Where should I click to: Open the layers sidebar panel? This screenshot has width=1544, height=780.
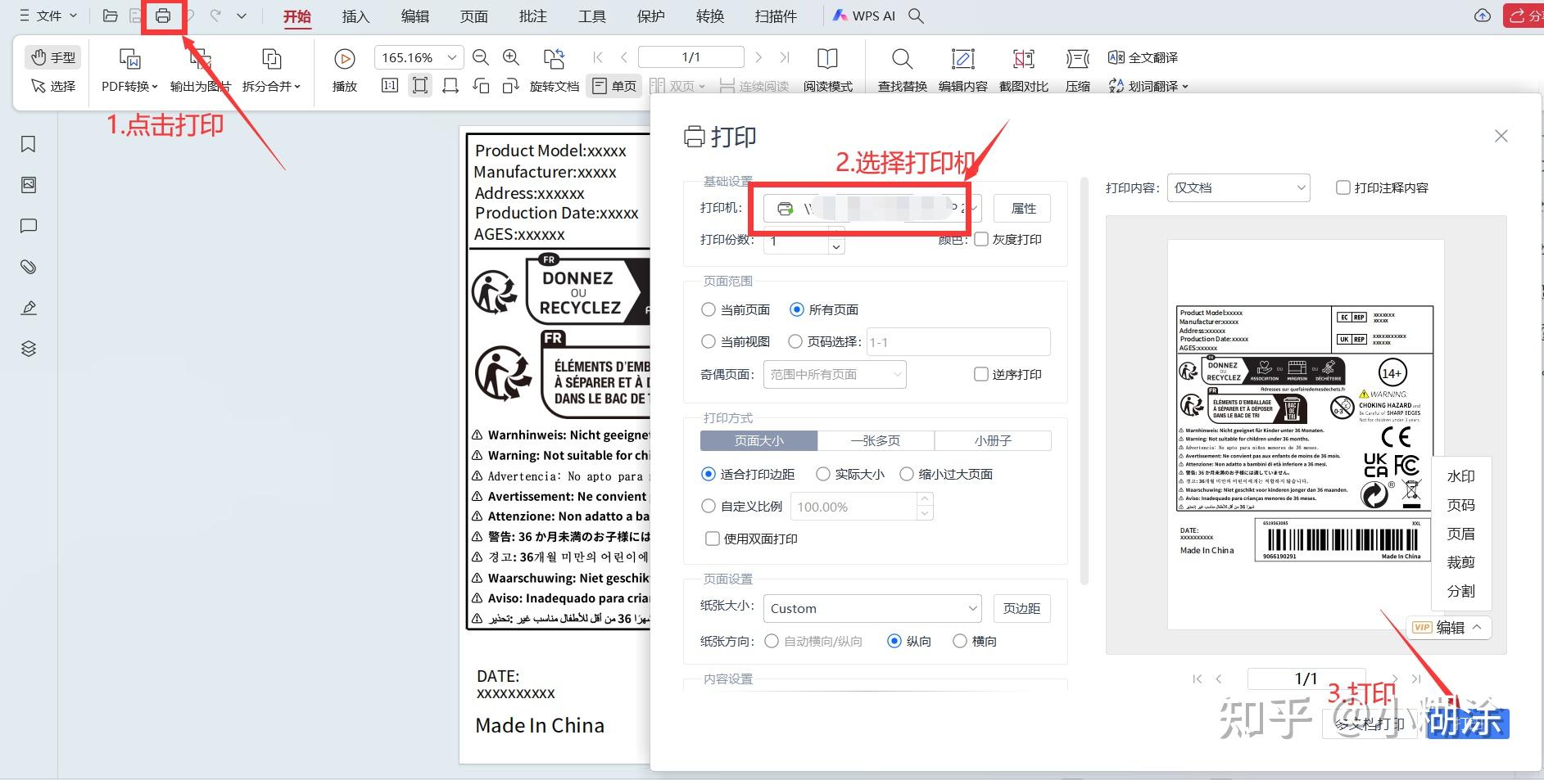click(x=29, y=349)
